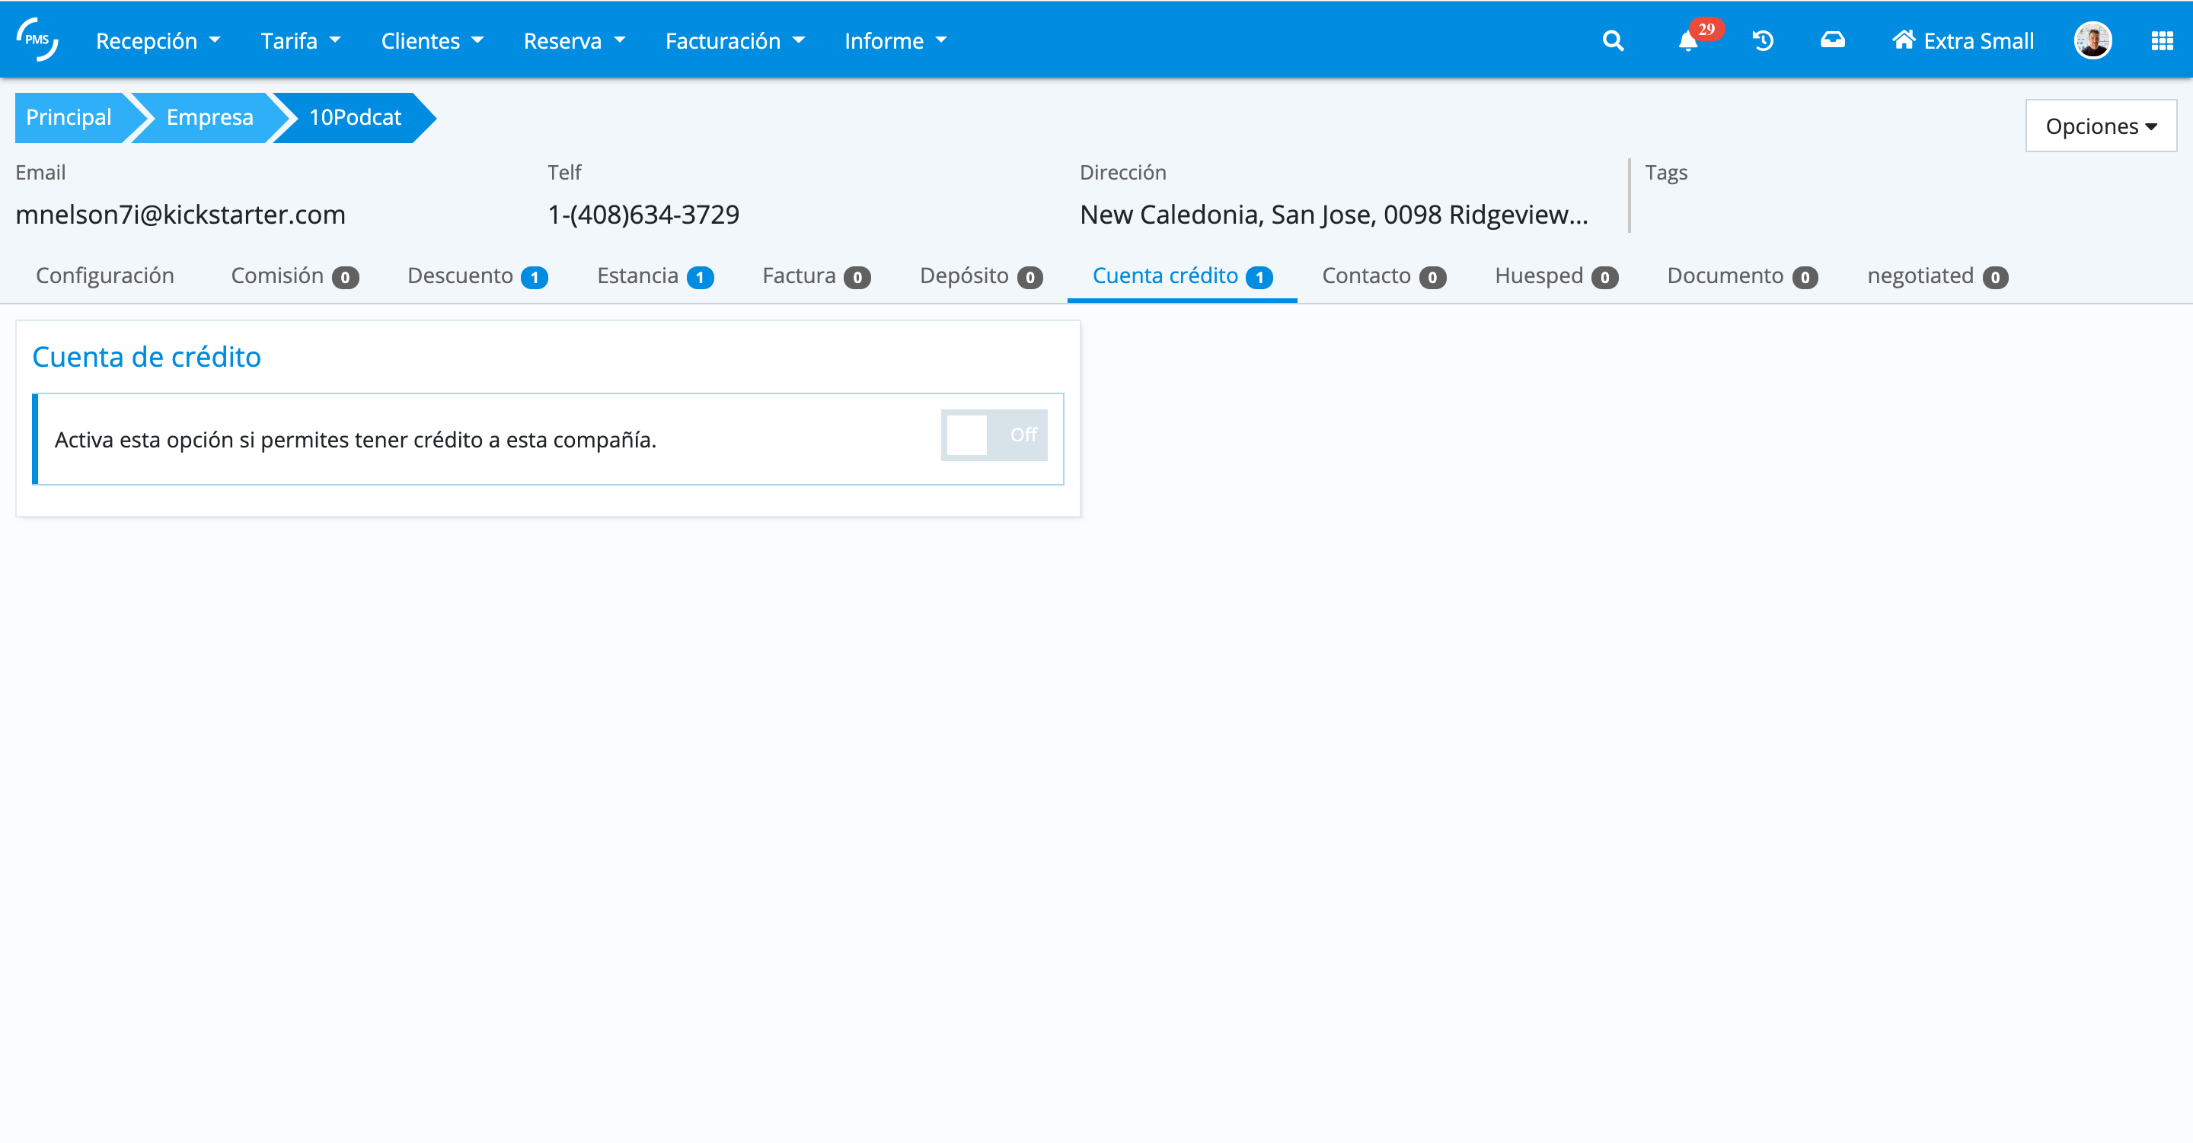Click the history clock icon
This screenshot has width=2193, height=1143.
1763,41
